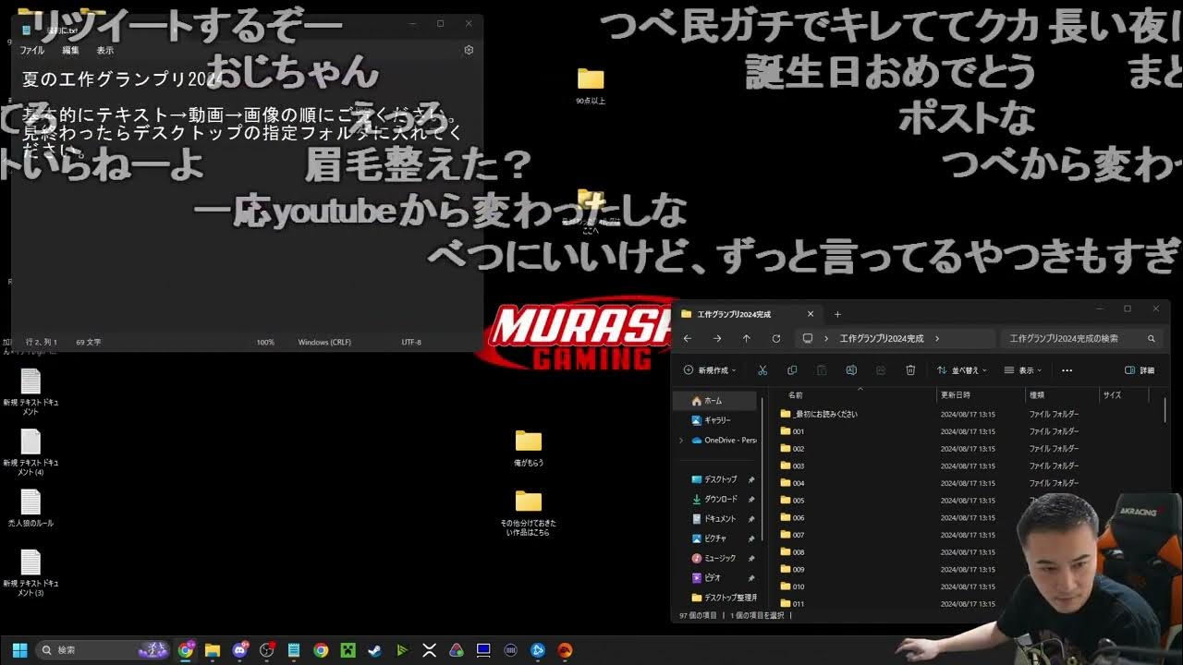Image resolution: width=1183 pixels, height=665 pixels.
Task: Select the 売人狼のルール text file
Action: tap(30, 509)
